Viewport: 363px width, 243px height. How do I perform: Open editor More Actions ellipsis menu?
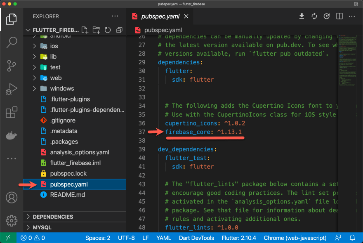pyautogui.click(x=352, y=16)
